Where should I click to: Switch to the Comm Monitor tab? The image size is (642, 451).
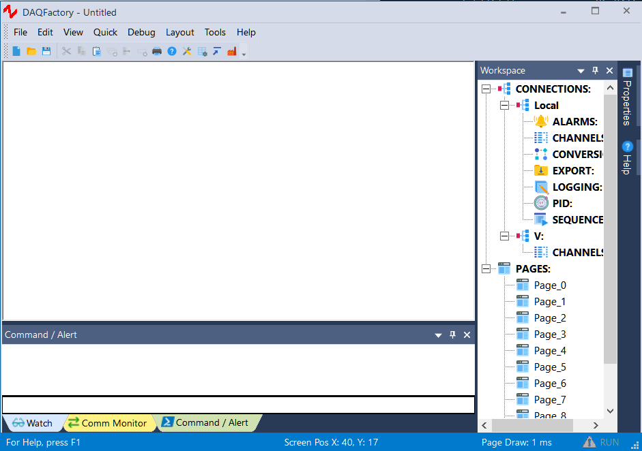coord(108,422)
